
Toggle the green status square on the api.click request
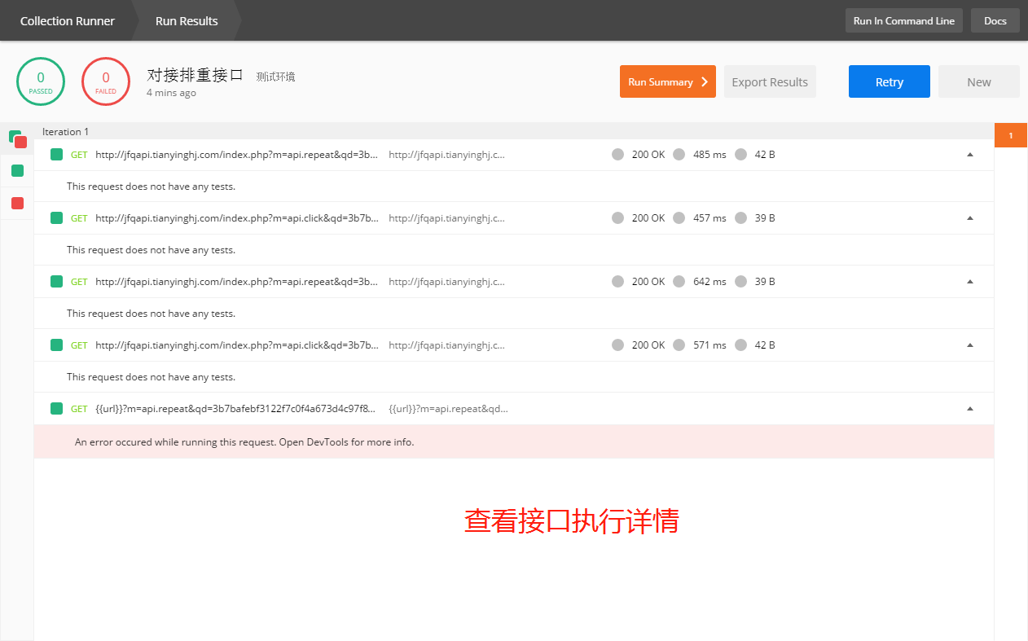coord(56,217)
